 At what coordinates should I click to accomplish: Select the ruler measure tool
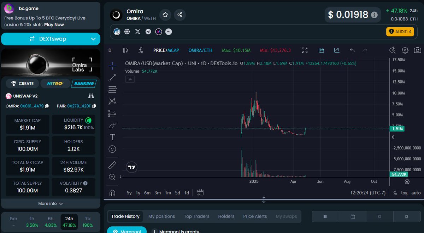(112, 165)
